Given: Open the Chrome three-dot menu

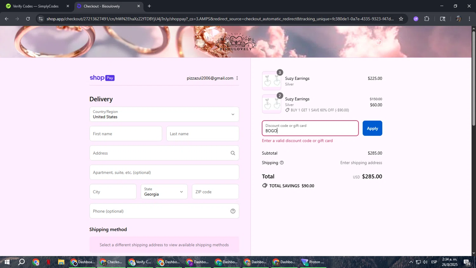Looking at the screenshot, I should click(469, 19).
